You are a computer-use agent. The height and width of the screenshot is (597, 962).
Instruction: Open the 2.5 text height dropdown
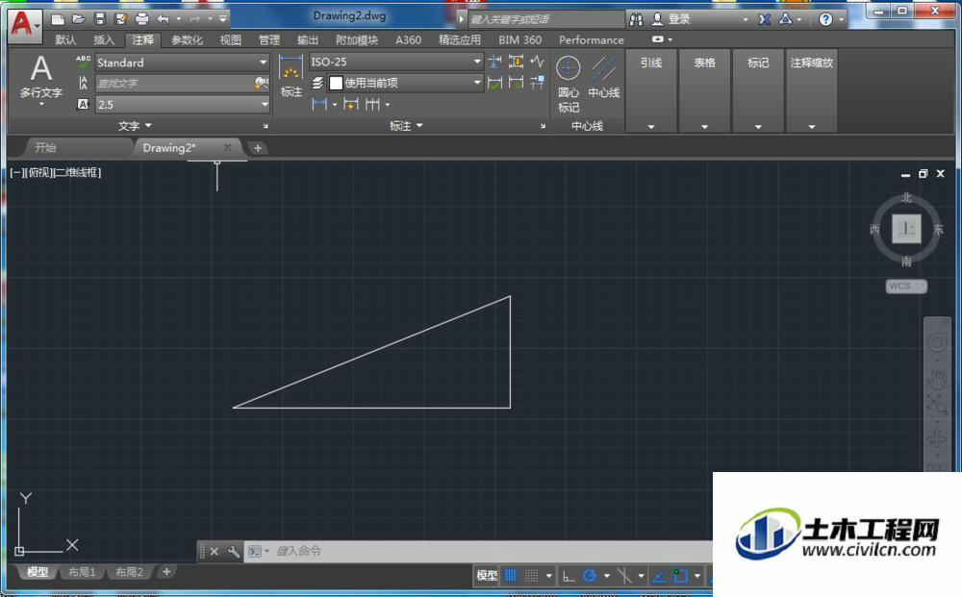tap(265, 104)
